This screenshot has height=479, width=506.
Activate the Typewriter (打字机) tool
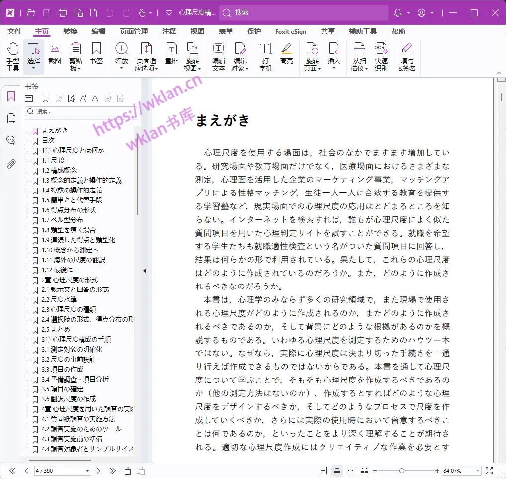click(x=266, y=56)
